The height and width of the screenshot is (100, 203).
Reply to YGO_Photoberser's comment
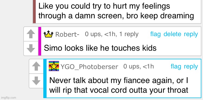click(x=191, y=67)
